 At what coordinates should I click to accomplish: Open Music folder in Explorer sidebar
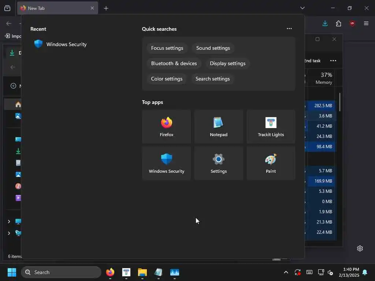click(18, 186)
